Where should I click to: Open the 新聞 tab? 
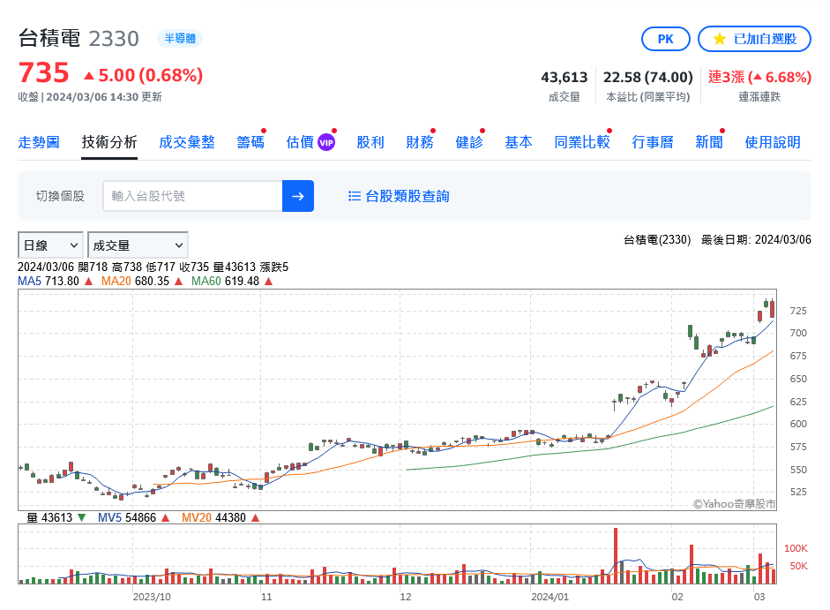pos(709,142)
